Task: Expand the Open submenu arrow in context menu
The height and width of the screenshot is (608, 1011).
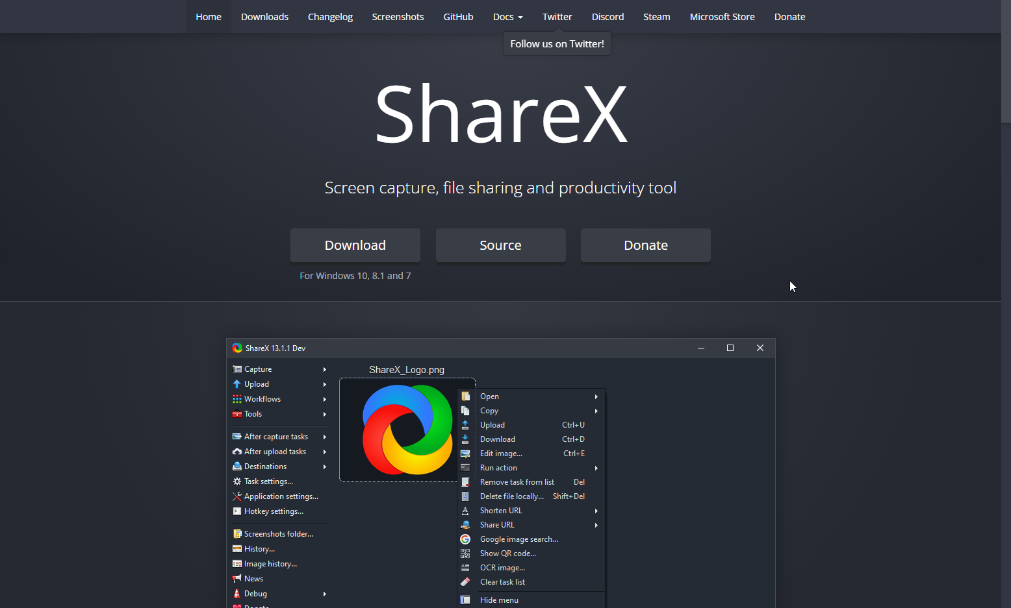Action: (596, 396)
